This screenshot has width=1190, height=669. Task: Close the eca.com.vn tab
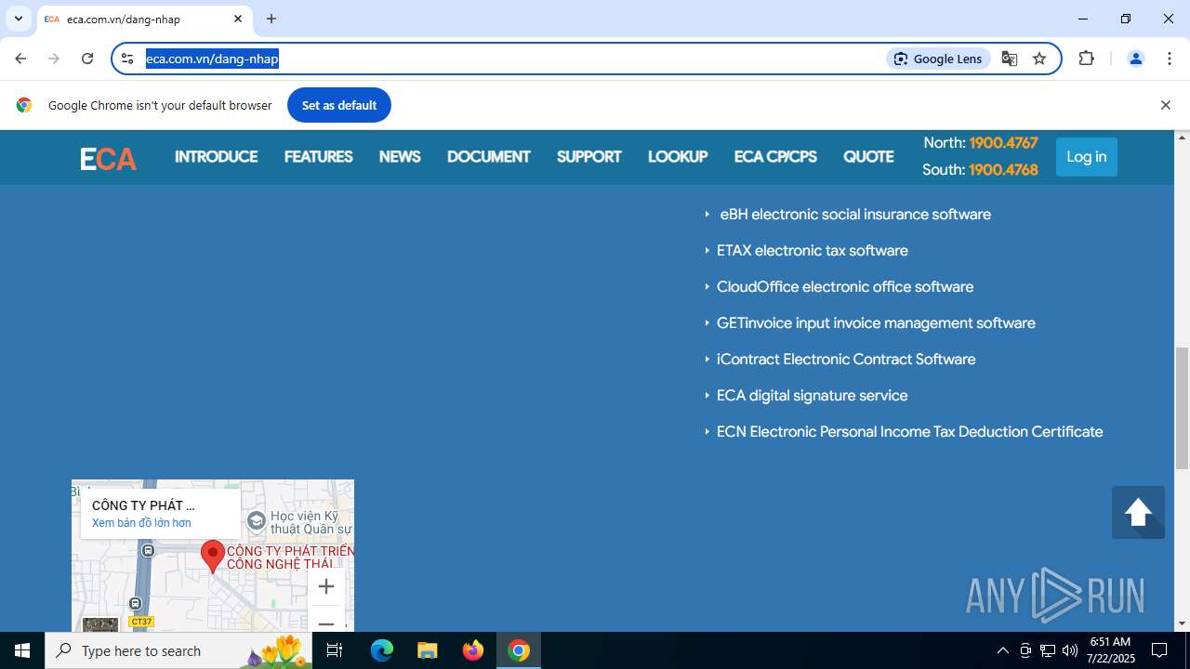(238, 19)
